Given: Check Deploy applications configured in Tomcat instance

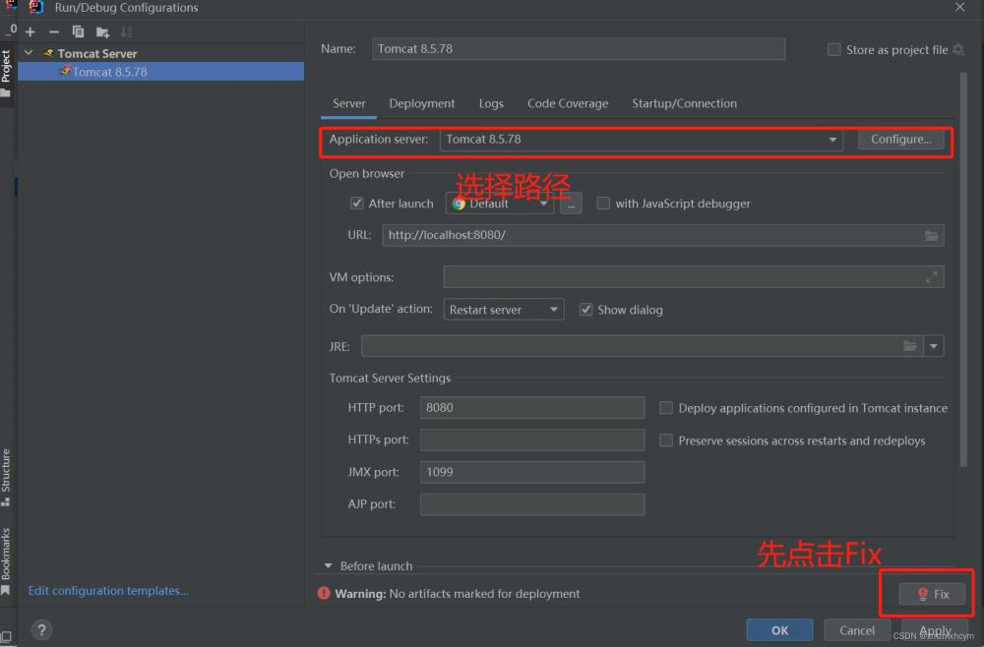Looking at the screenshot, I should point(666,407).
